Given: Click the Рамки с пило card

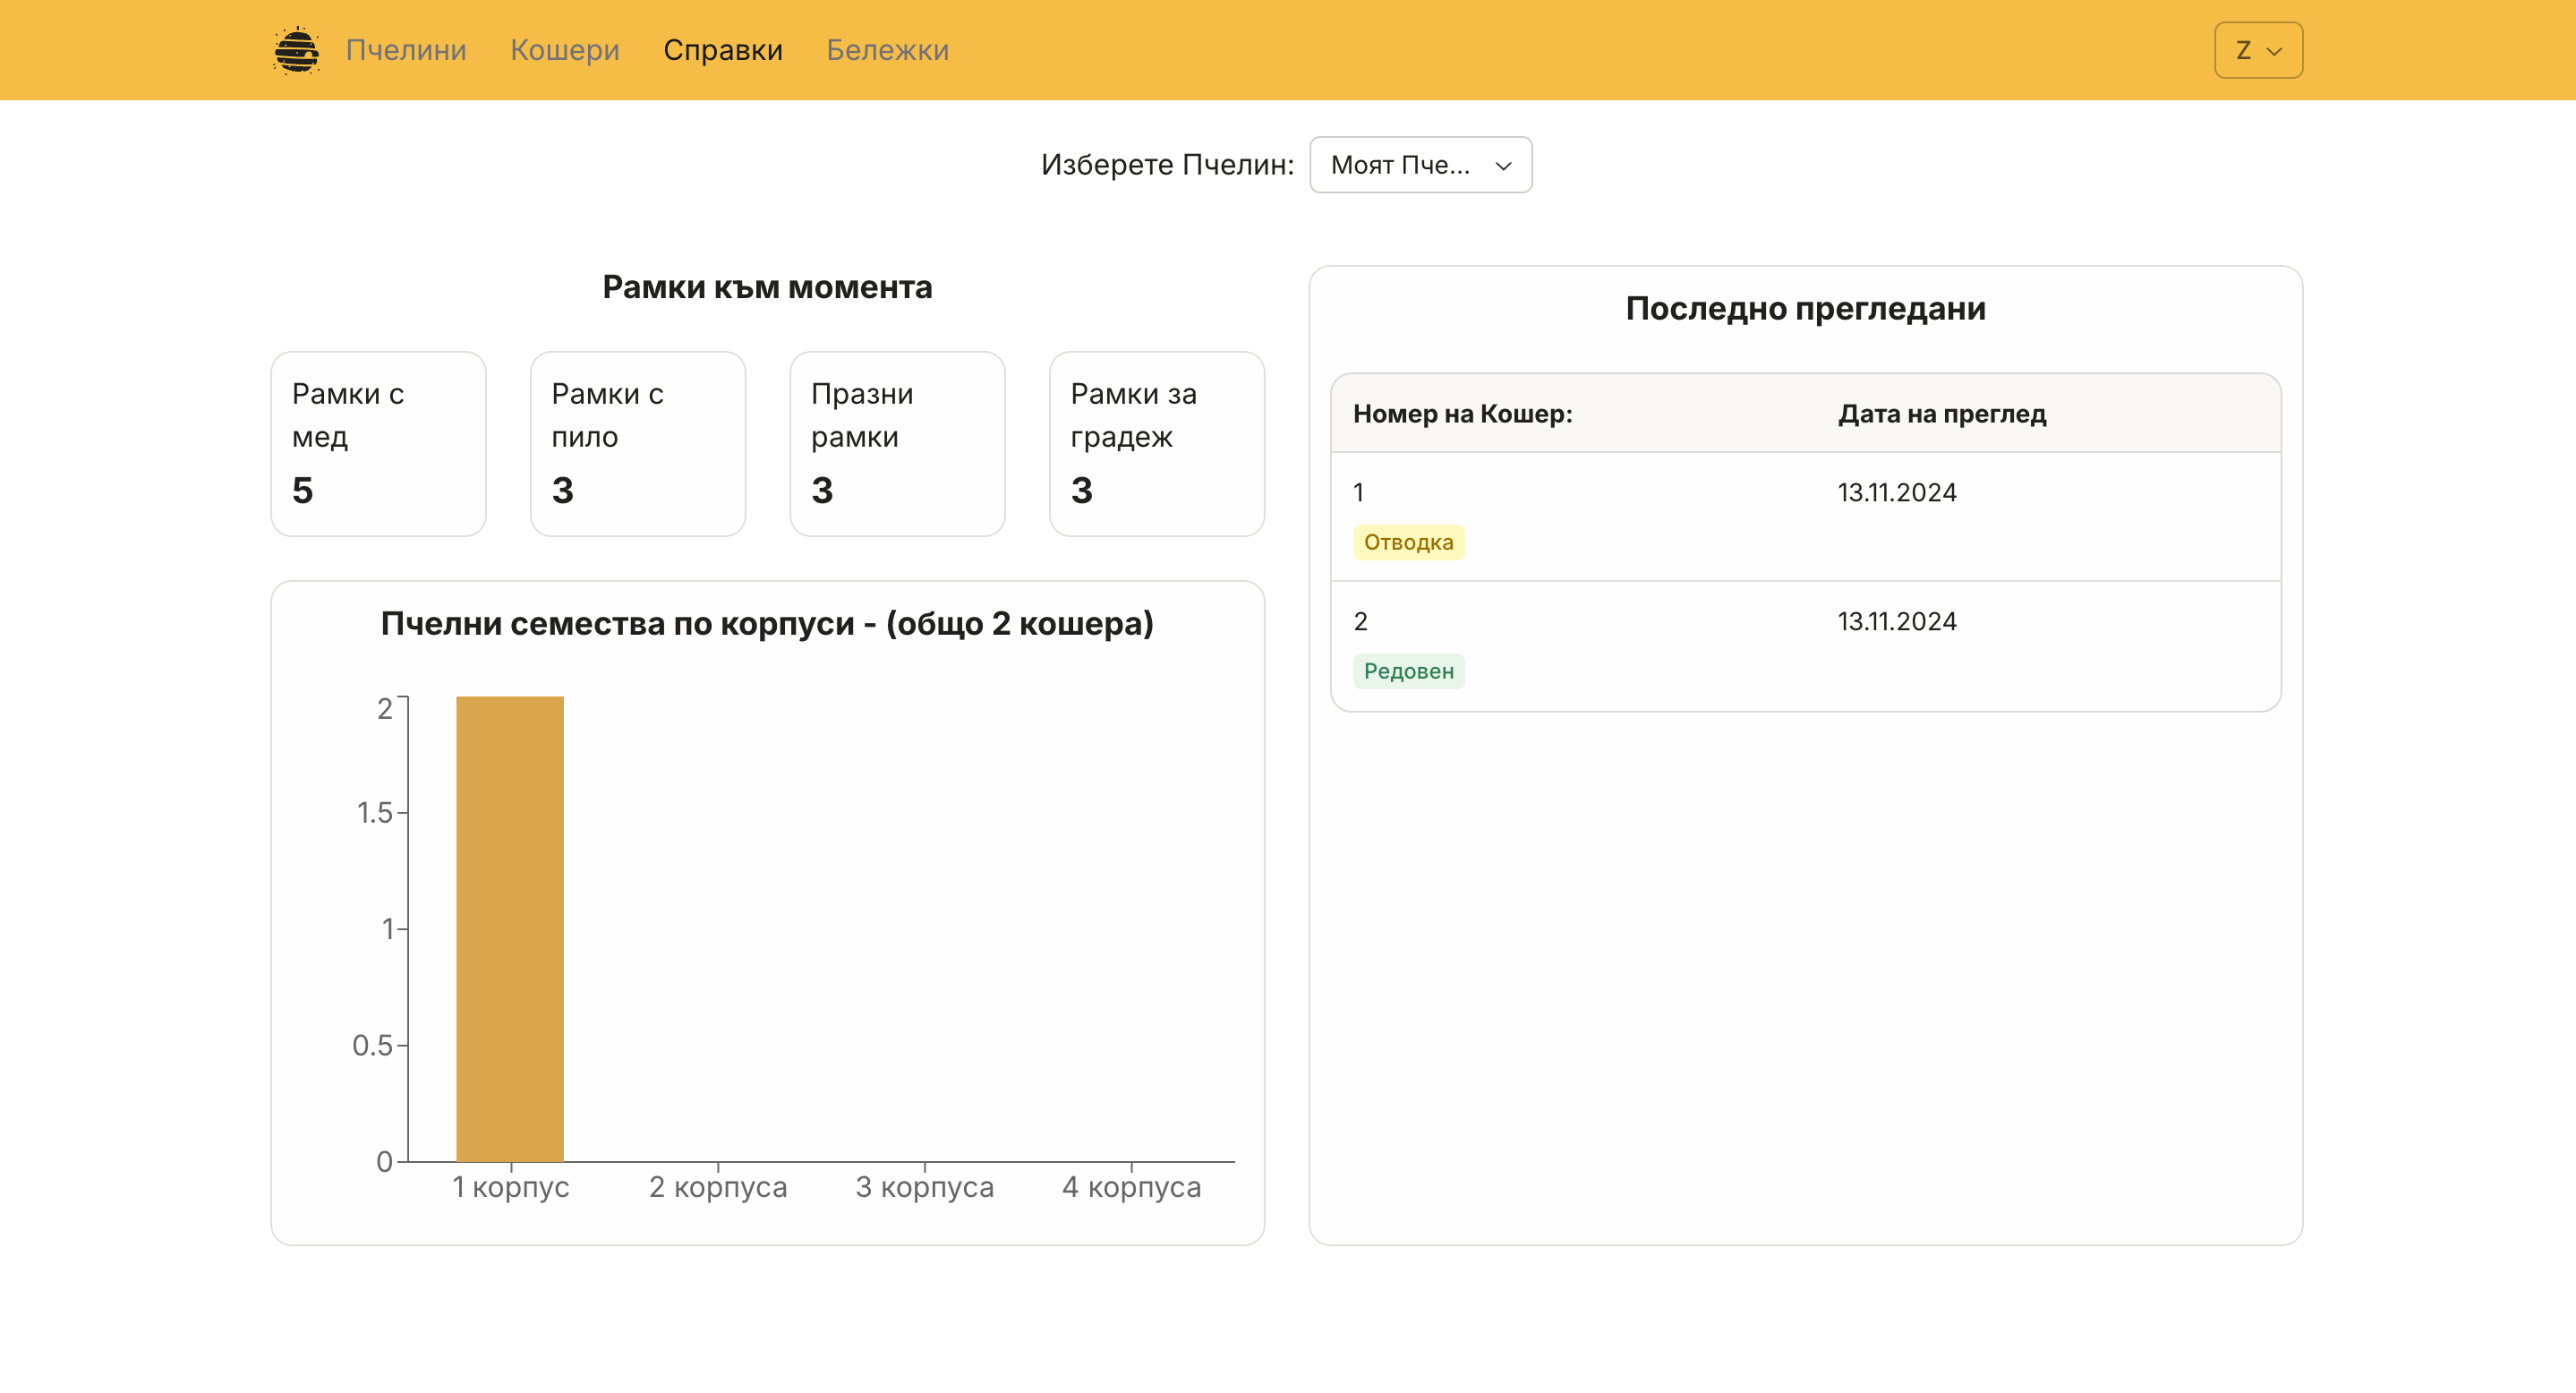Looking at the screenshot, I should (x=638, y=443).
